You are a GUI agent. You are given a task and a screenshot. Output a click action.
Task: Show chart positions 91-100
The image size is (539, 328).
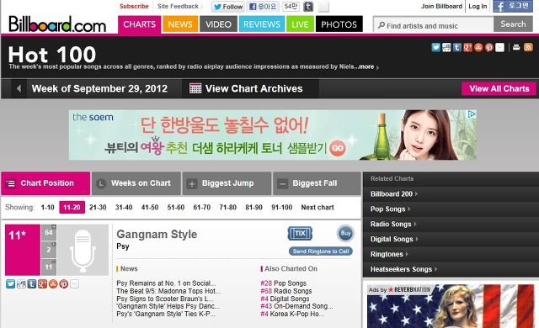282,207
